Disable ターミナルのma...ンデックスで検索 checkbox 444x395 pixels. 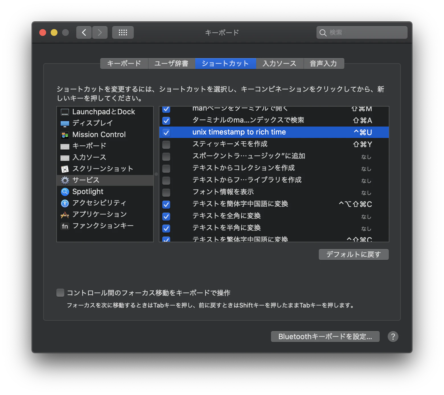coord(166,121)
